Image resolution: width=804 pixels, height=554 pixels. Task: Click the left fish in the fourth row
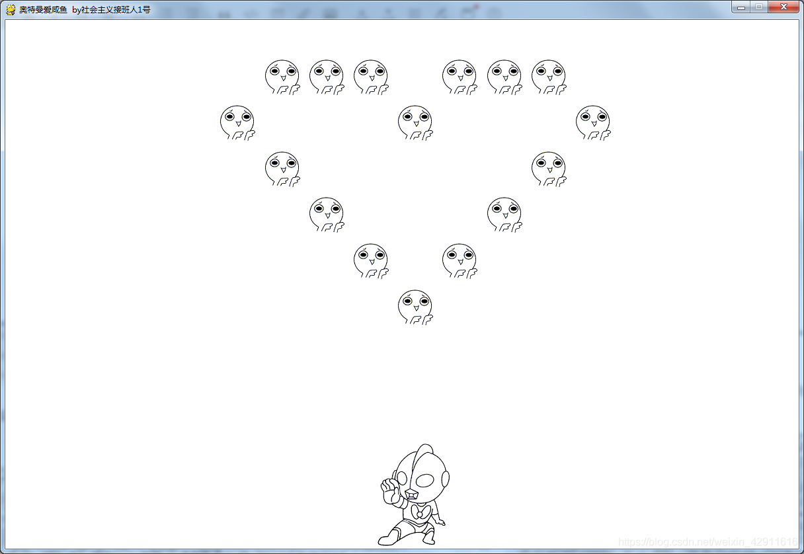(x=327, y=215)
